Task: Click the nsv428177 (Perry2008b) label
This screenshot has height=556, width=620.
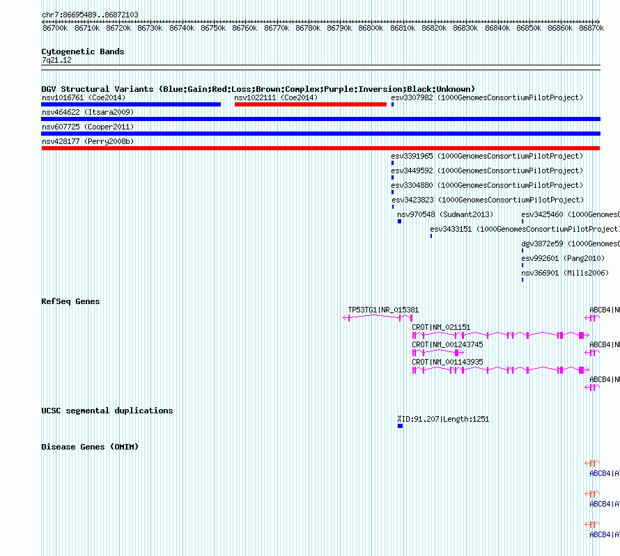Action: [88, 141]
